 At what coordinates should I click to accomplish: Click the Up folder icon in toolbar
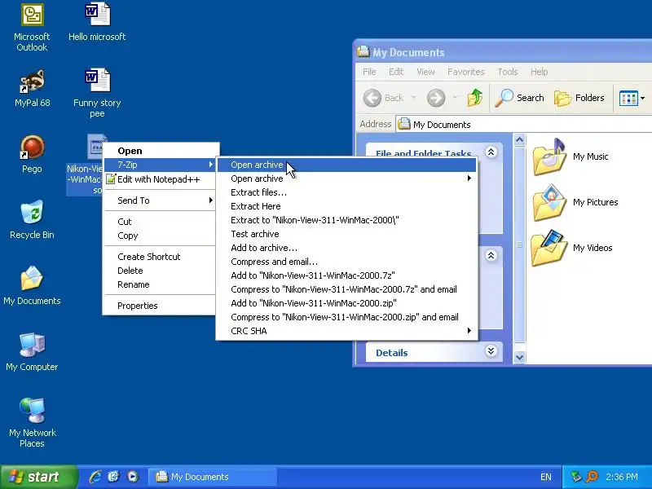pyautogui.click(x=475, y=98)
